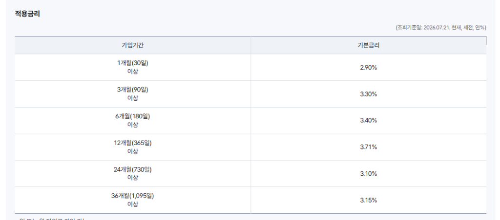Select the 3개월(90일) 이상 row
500x220 pixels.
(x=250, y=94)
